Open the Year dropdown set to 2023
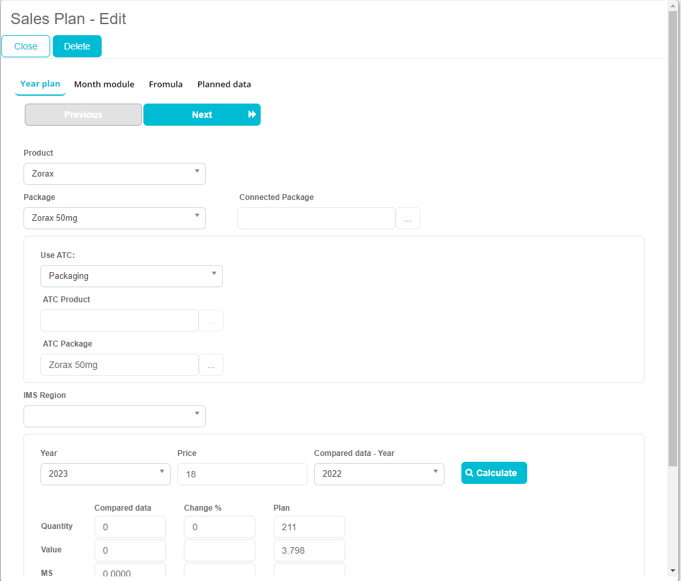This screenshot has height=581, width=681. (x=106, y=474)
